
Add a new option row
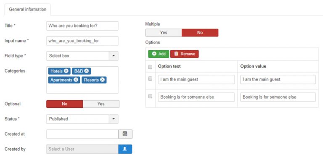(x=159, y=54)
